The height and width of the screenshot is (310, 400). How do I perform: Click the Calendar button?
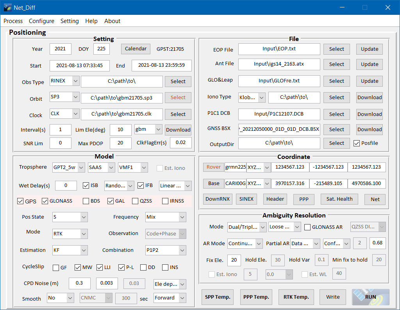[x=136, y=49]
